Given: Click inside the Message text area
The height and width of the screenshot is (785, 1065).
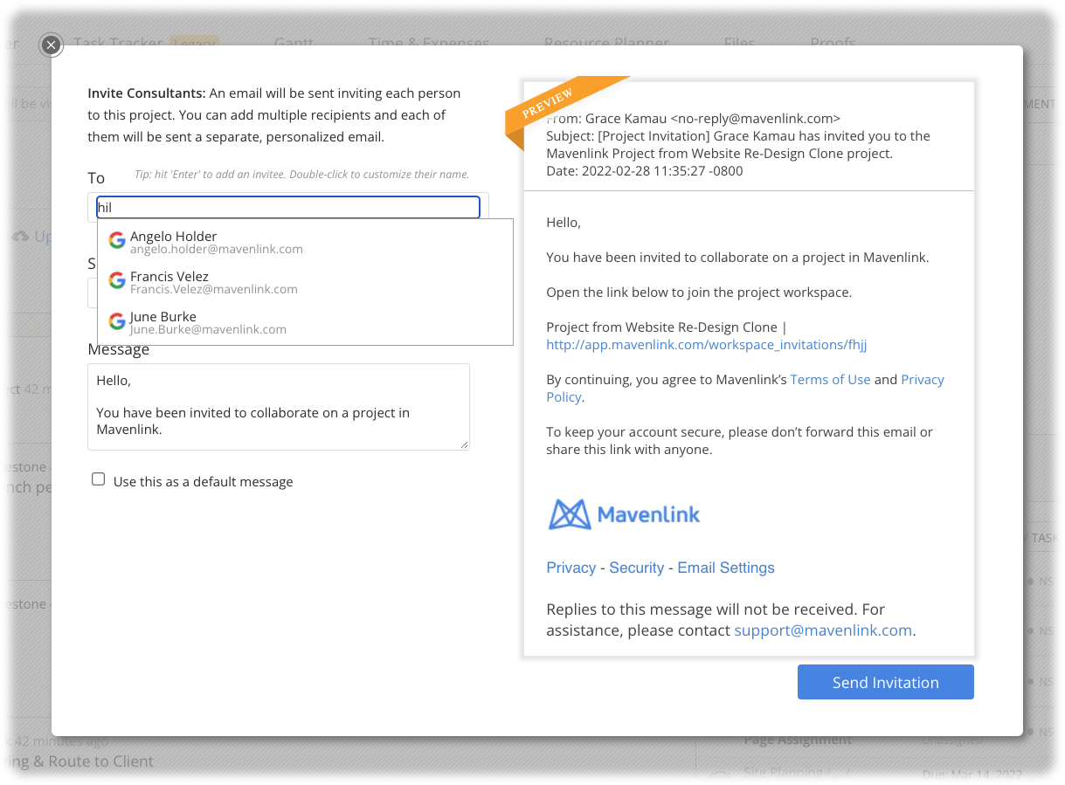Looking at the screenshot, I should coord(278,406).
